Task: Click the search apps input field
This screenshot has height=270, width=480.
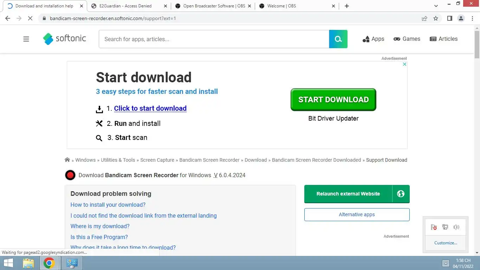Action: [214, 39]
